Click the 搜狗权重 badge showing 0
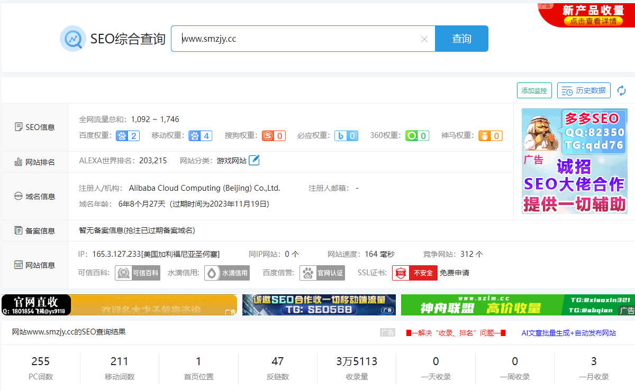The image size is (635, 391). click(274, 136)
